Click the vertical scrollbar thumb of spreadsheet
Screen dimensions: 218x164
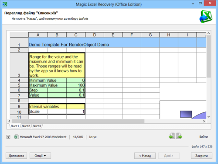coord(209,56)
